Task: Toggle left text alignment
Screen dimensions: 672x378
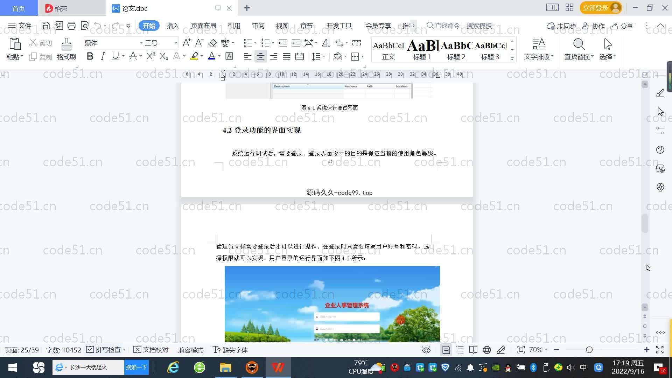Action: coord(247,56)
